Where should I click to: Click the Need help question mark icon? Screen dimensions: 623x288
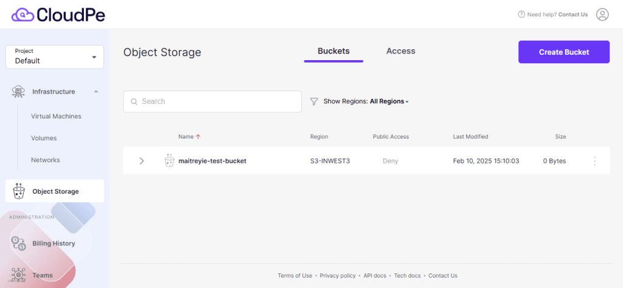click(x=521, y=15)
